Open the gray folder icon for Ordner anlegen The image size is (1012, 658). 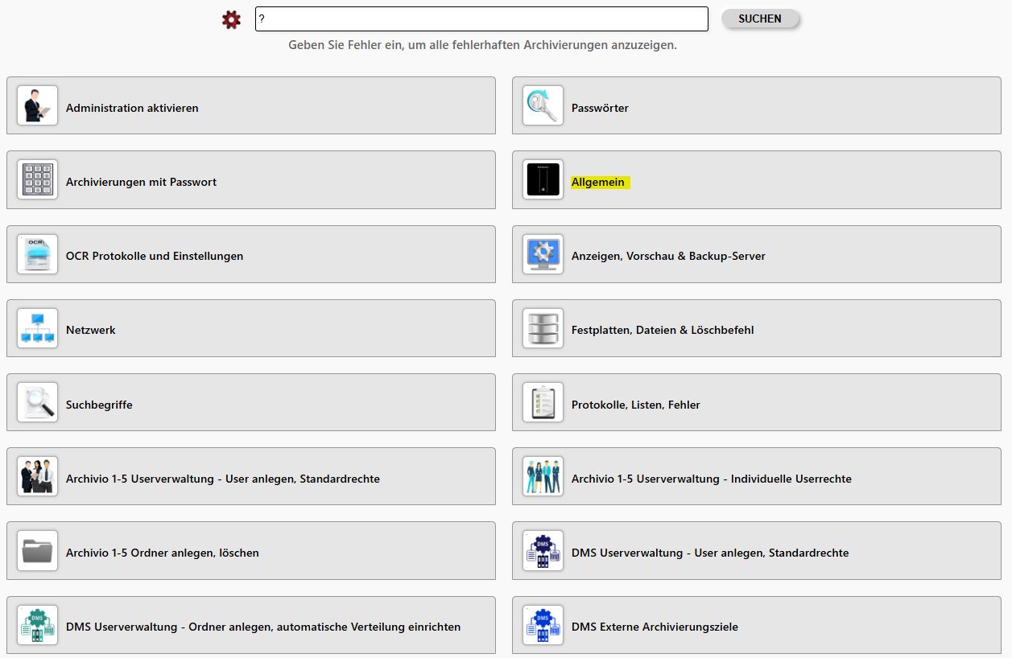(x=37, y=551)
